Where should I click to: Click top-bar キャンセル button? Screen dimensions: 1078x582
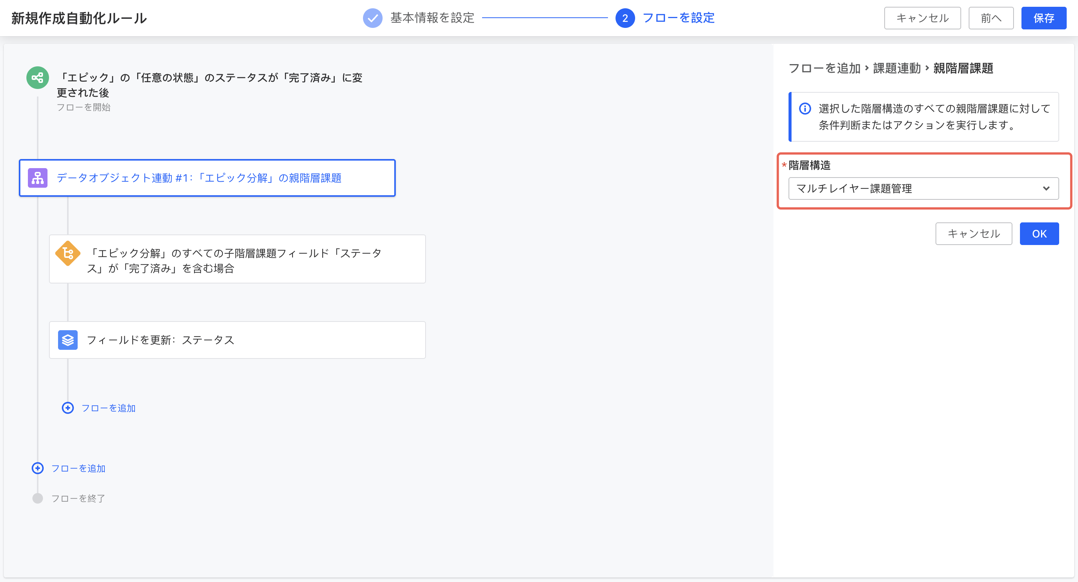[922, 18]
